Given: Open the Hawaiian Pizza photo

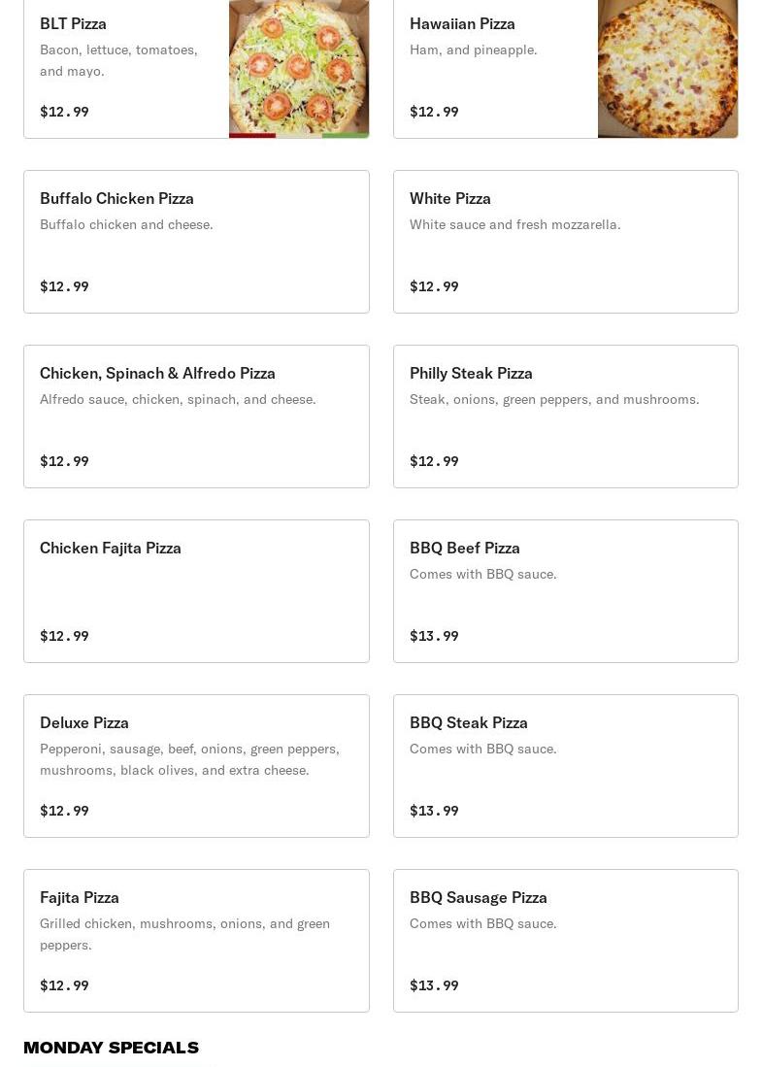Looking at the screenshot, I should click(x=667, y=68).
